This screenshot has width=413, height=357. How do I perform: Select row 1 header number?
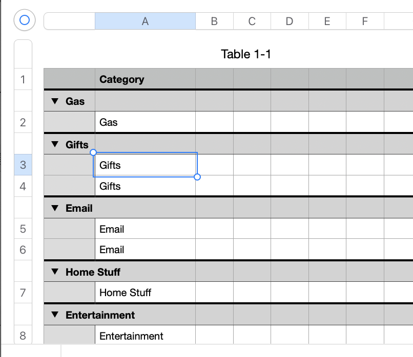click(23, 79)
